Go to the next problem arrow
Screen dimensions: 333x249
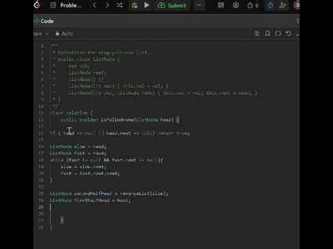point(108,5)
